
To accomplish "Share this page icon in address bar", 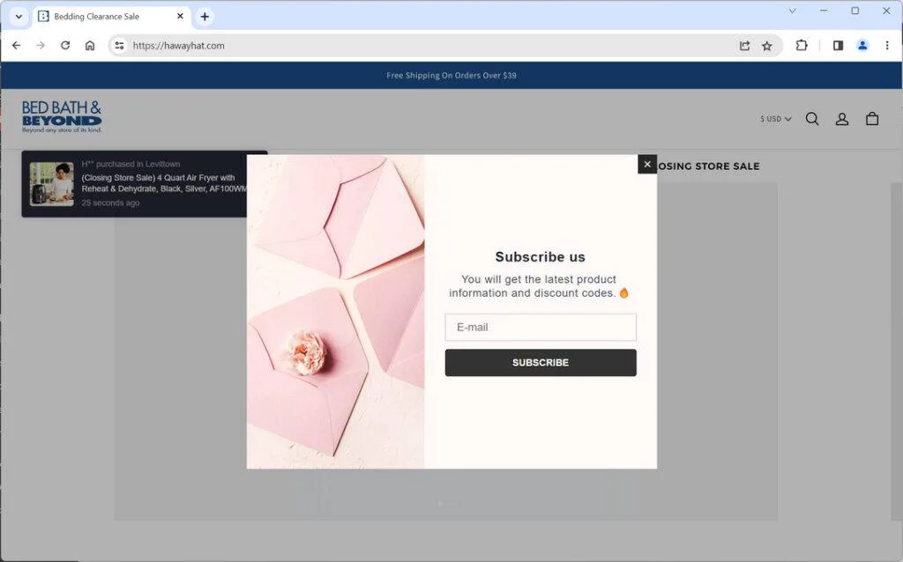I will tap(744, 46).
